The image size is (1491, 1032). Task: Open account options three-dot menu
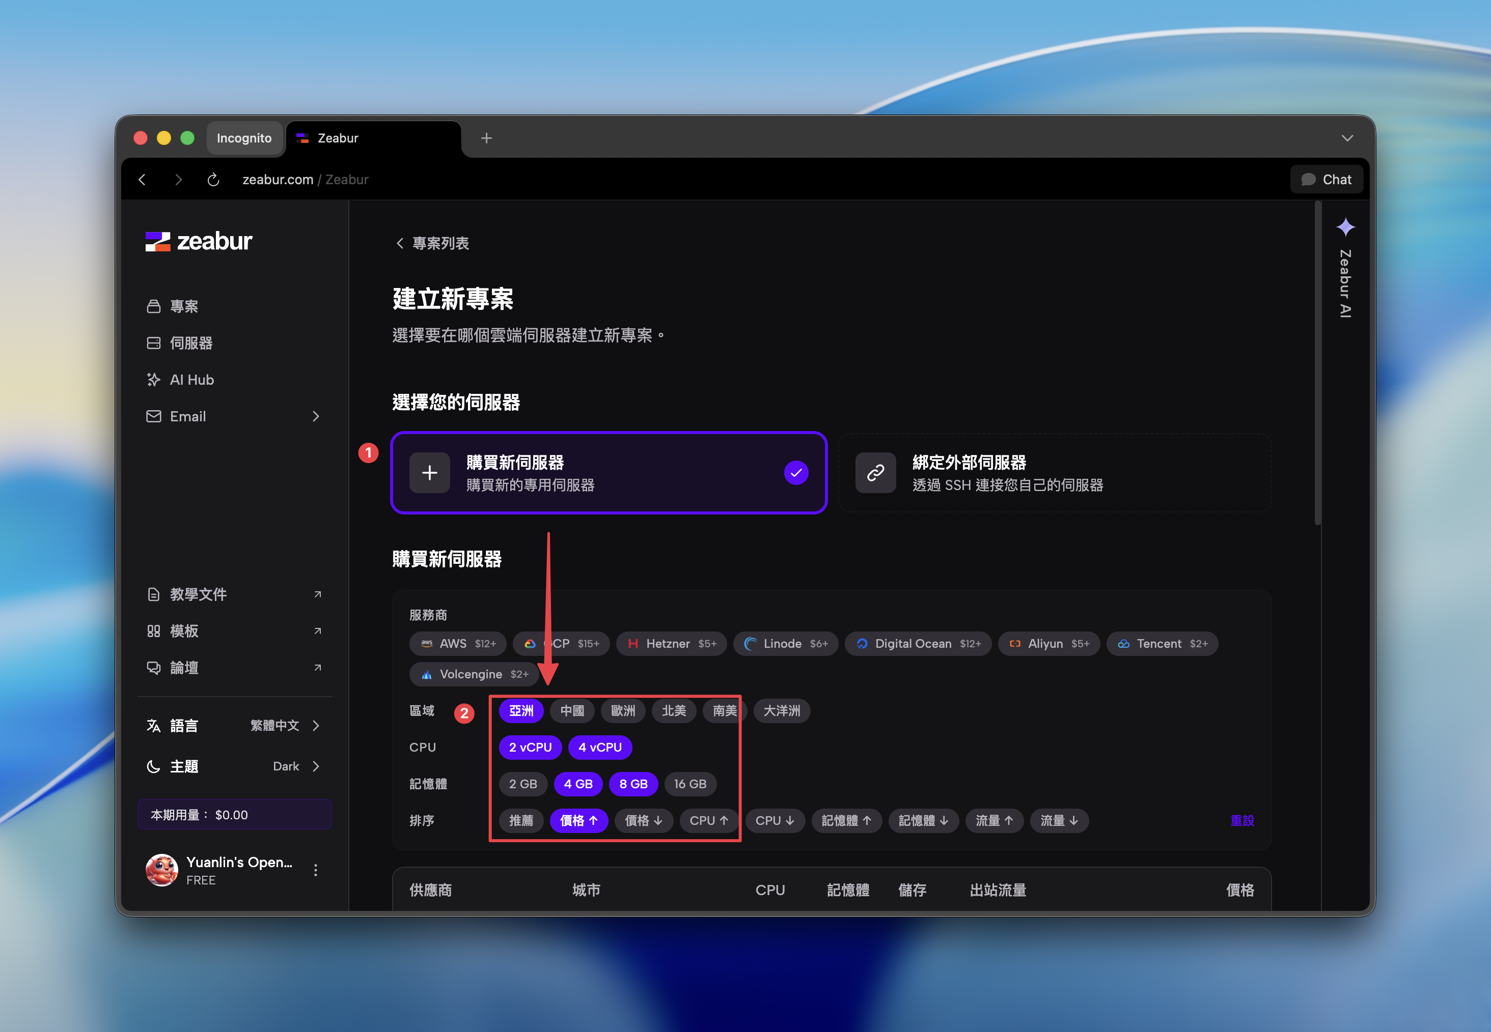click(316, 870)
